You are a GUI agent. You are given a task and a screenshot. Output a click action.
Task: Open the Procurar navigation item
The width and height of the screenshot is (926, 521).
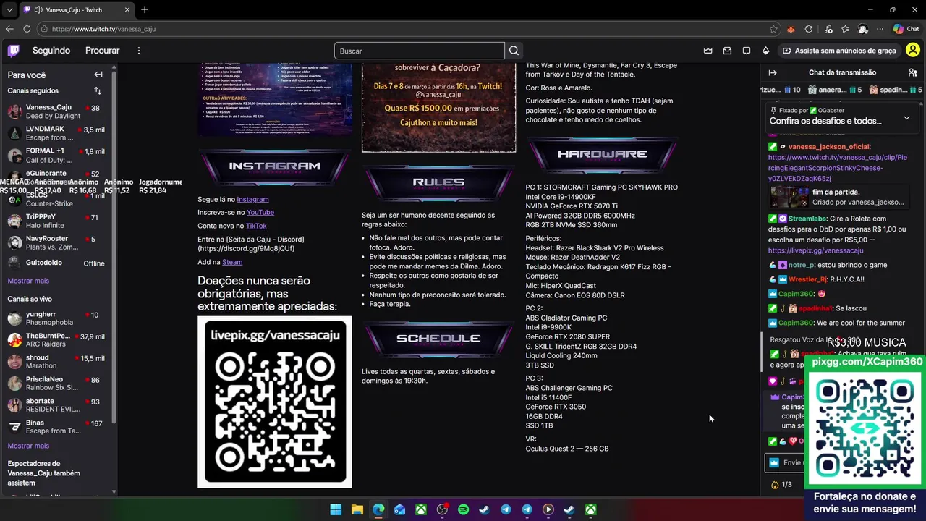[103, 51]
